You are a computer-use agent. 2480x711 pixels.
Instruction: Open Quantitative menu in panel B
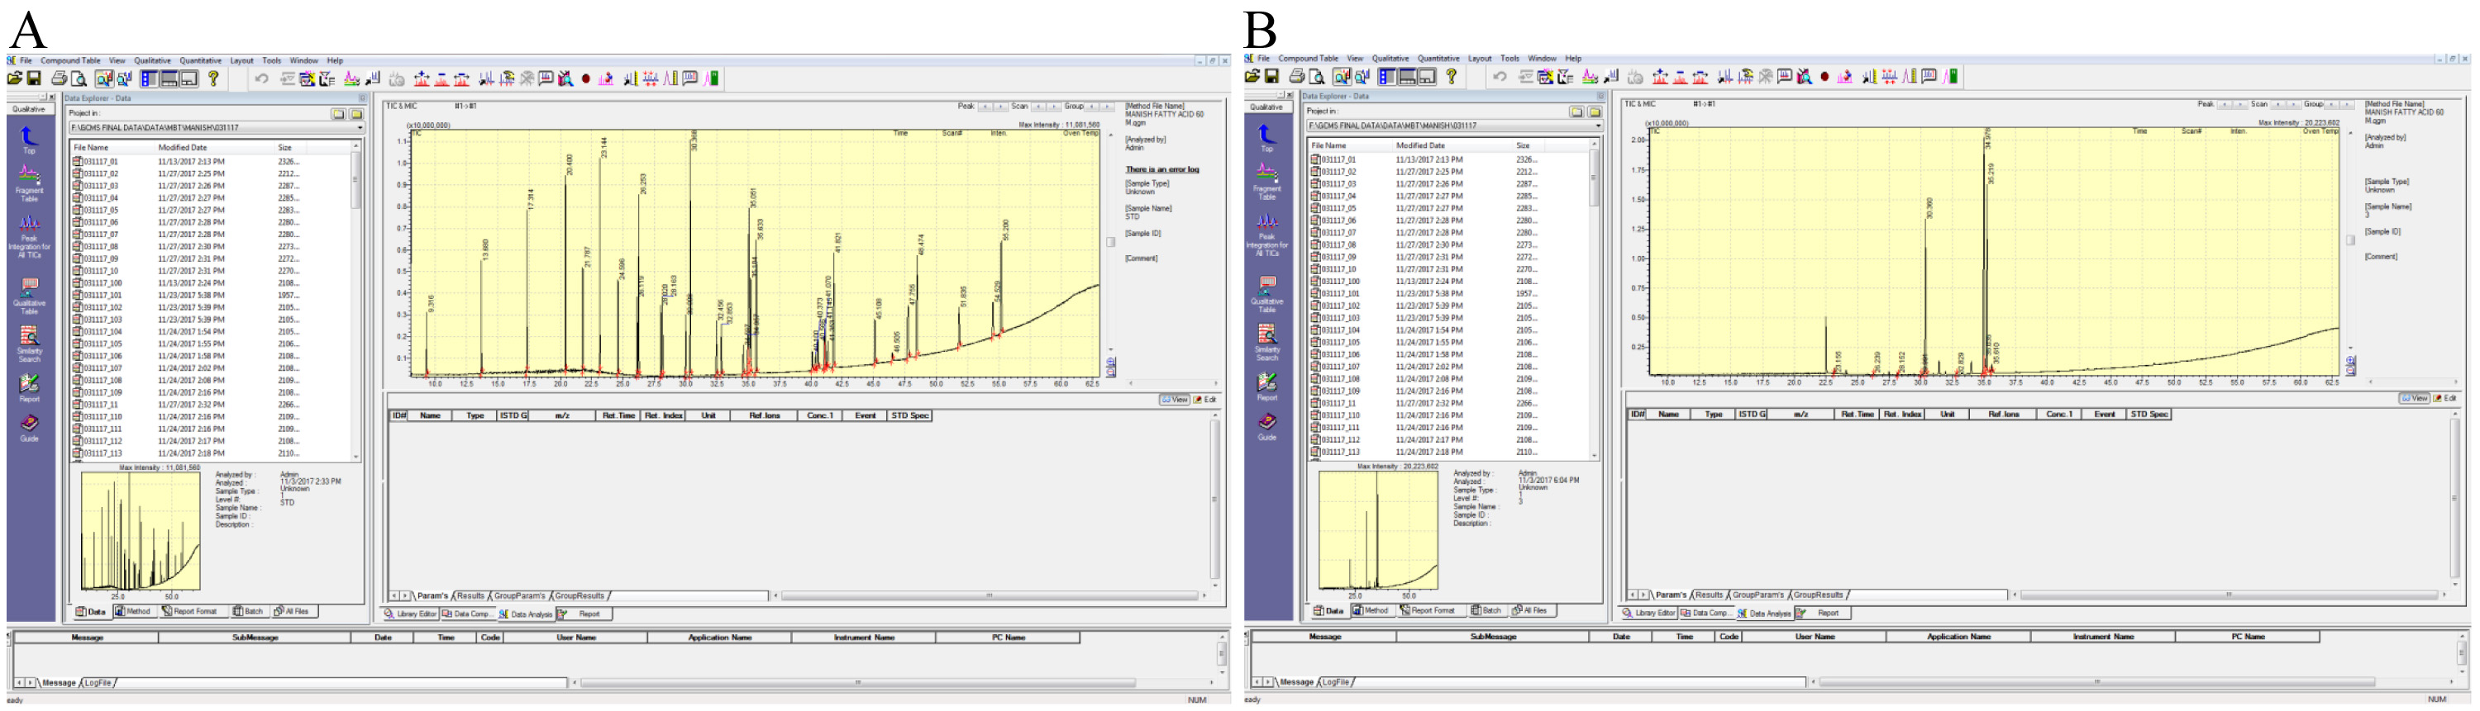pyautogui.click(x=1438, y=59)
